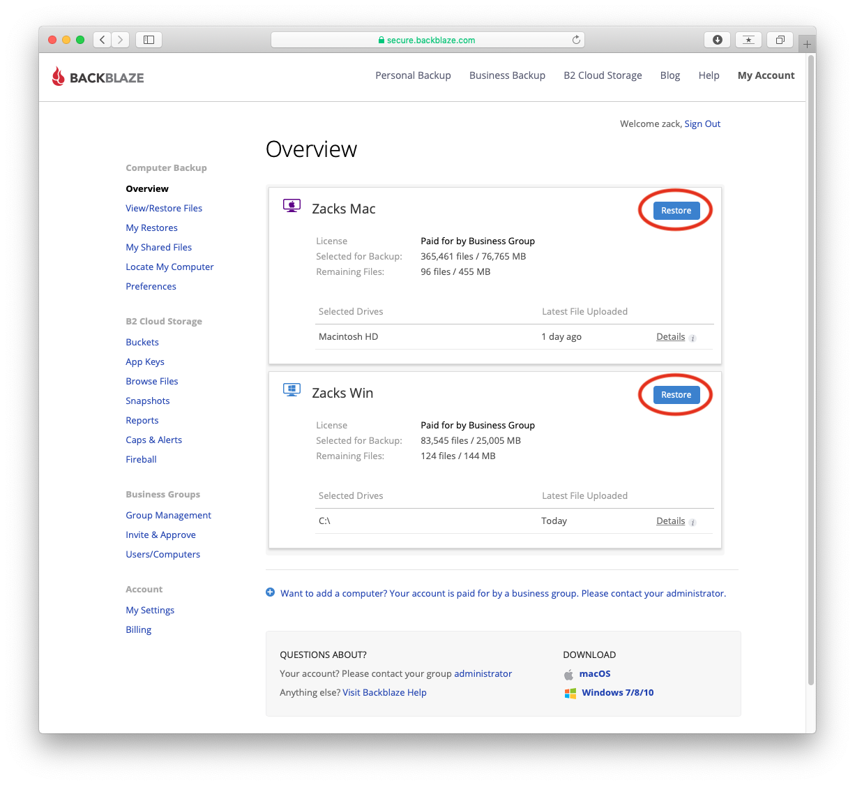Open Caps & Alerts in sidebar

coord(153,440)
